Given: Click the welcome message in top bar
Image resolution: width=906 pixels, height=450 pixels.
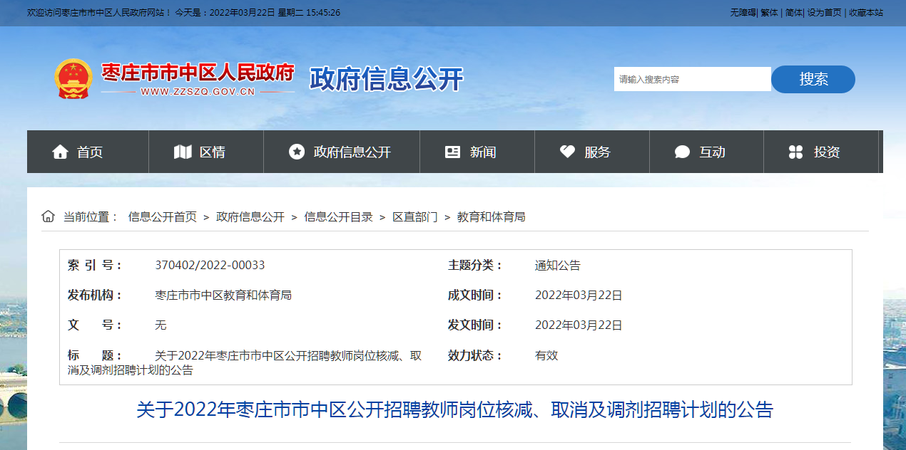Looking at the screenshot, I should (x=99, y=13).
